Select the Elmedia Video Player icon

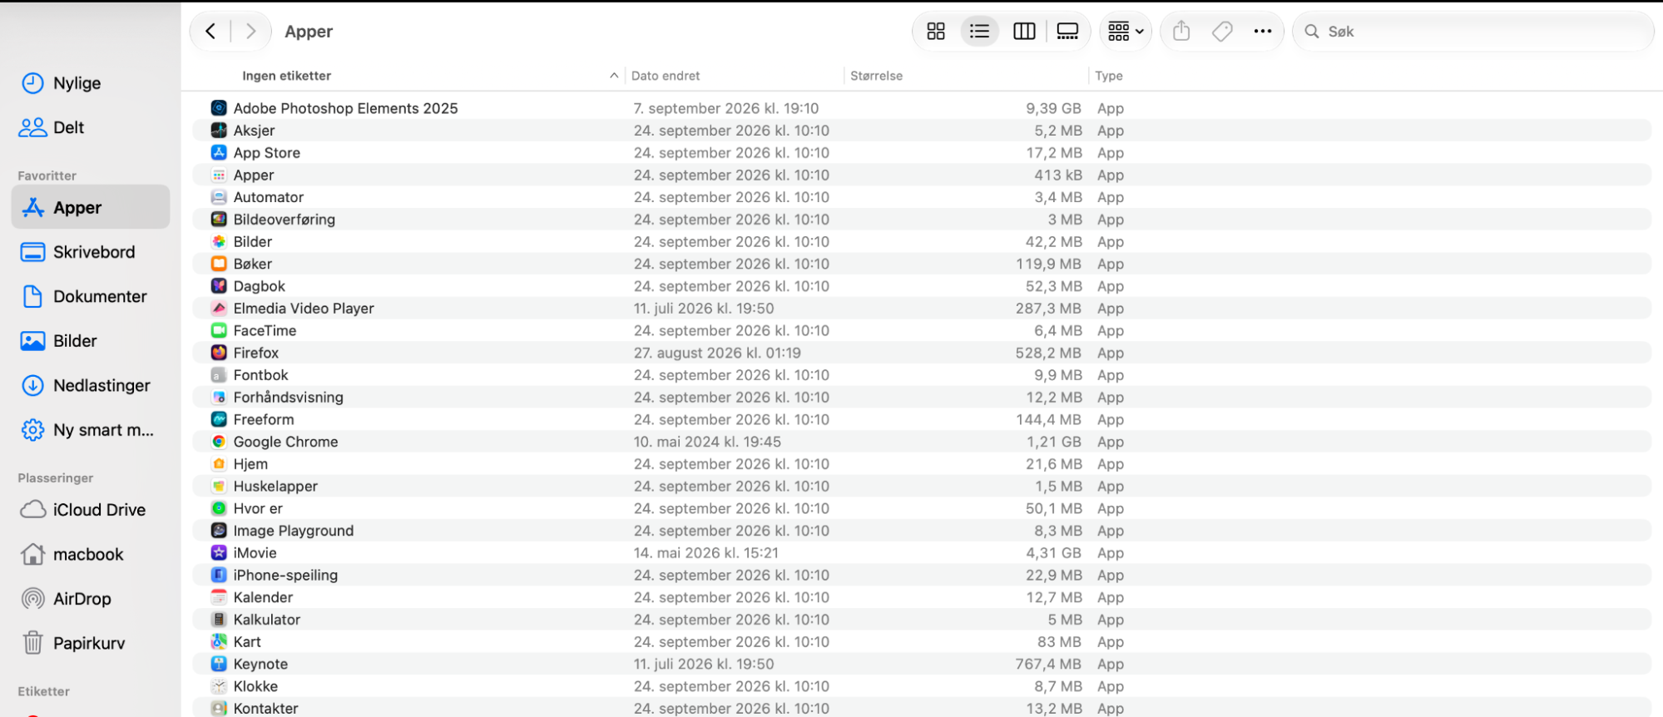[219, 308]
